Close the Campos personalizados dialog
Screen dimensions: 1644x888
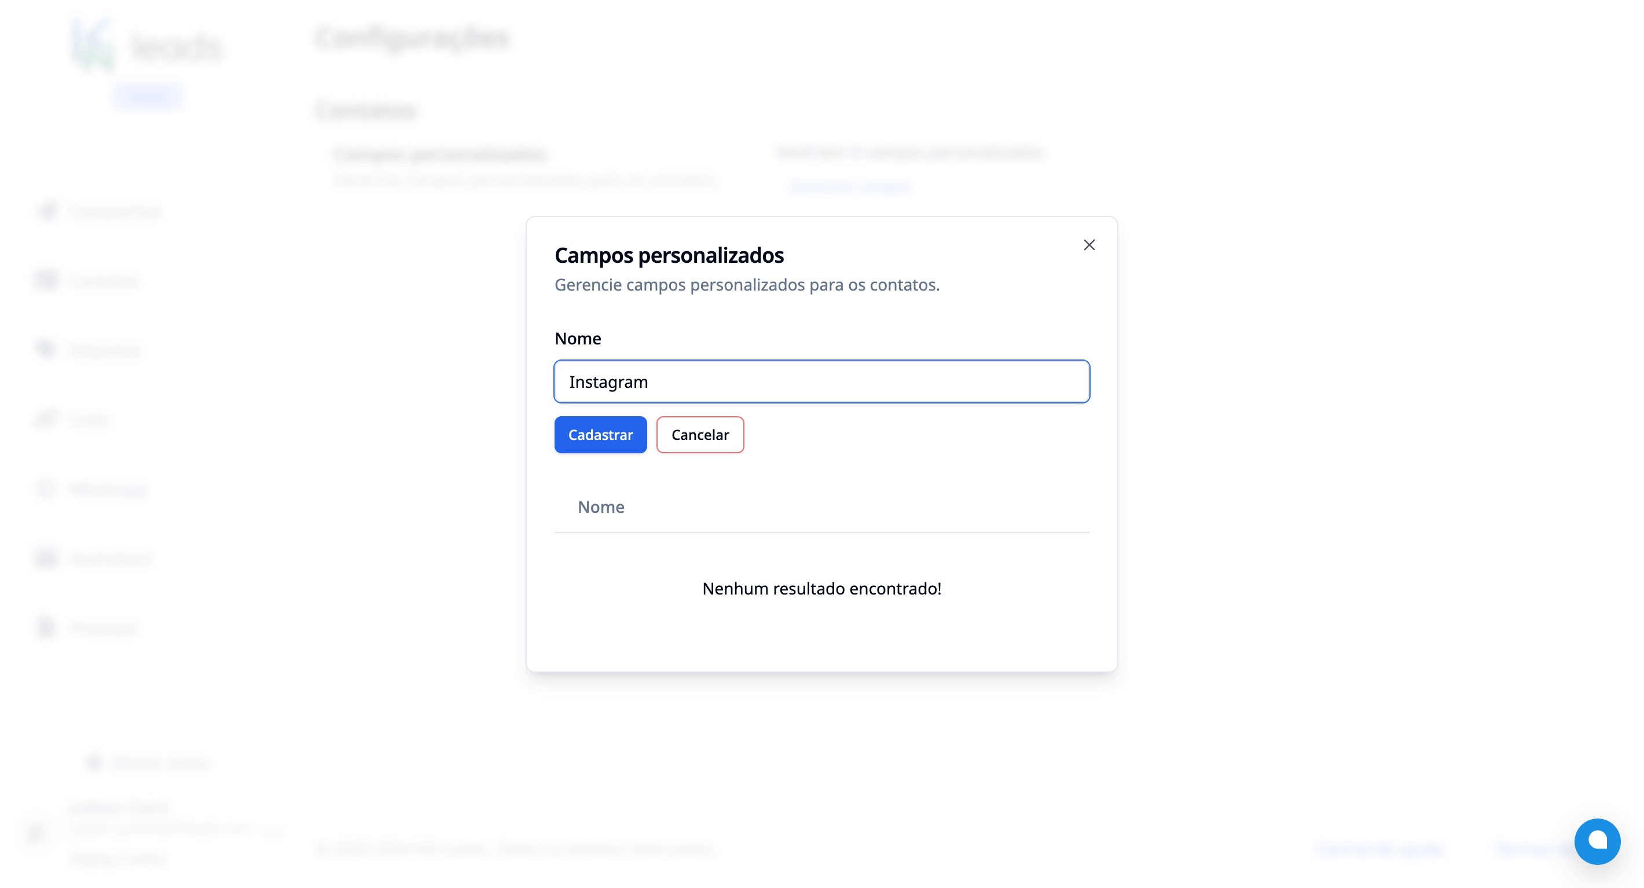pyautogui.click(x=1089, y=244)
